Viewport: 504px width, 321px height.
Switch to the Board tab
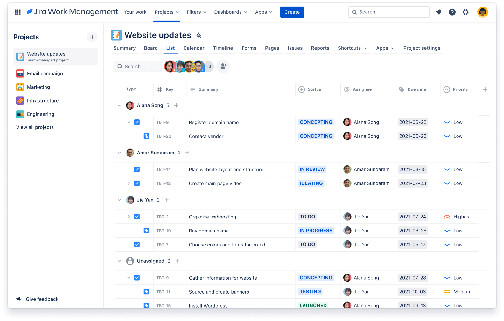coord(151,48)
